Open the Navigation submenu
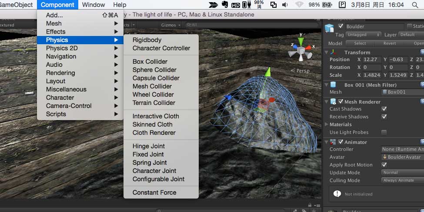The image size is (424, 212). (x=80, y=56)
